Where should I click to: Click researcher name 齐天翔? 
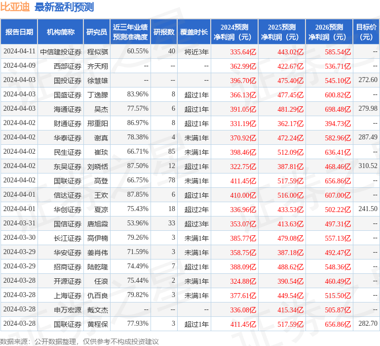click(98, 66)
